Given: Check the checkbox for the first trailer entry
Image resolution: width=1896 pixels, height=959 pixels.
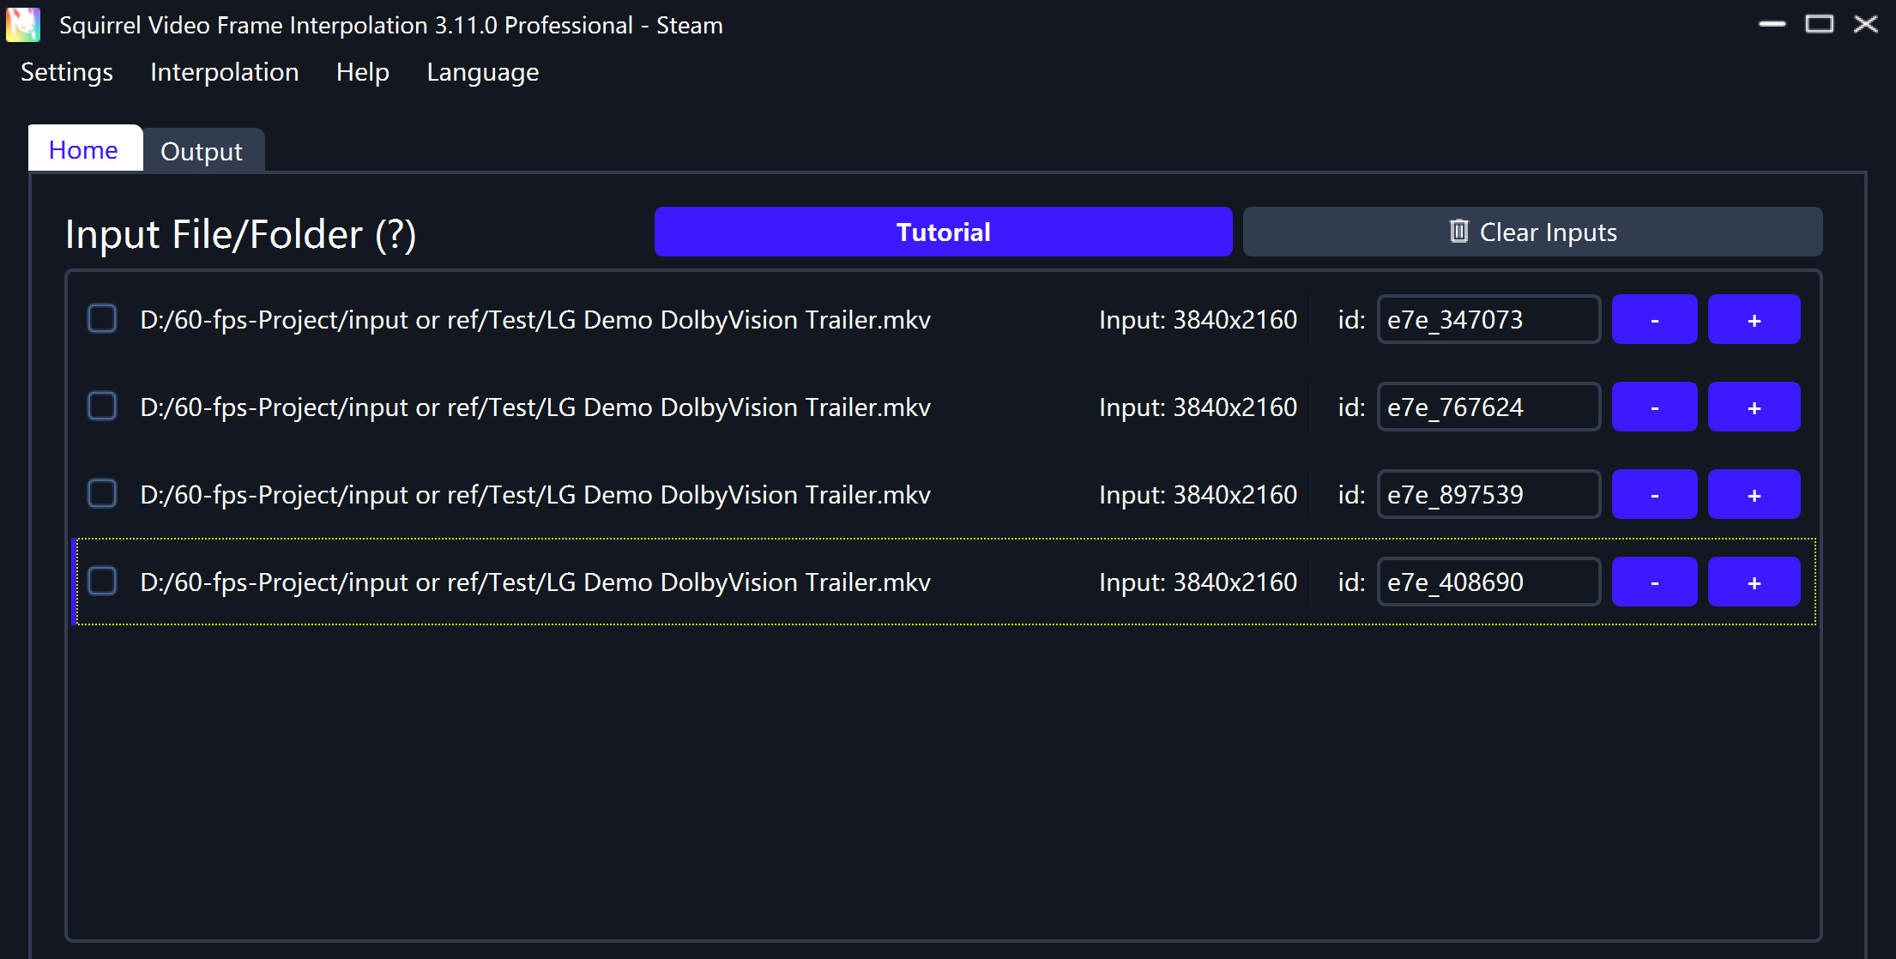Looking at the screenshot, I should pyautogui.click(x=101, y=318).
